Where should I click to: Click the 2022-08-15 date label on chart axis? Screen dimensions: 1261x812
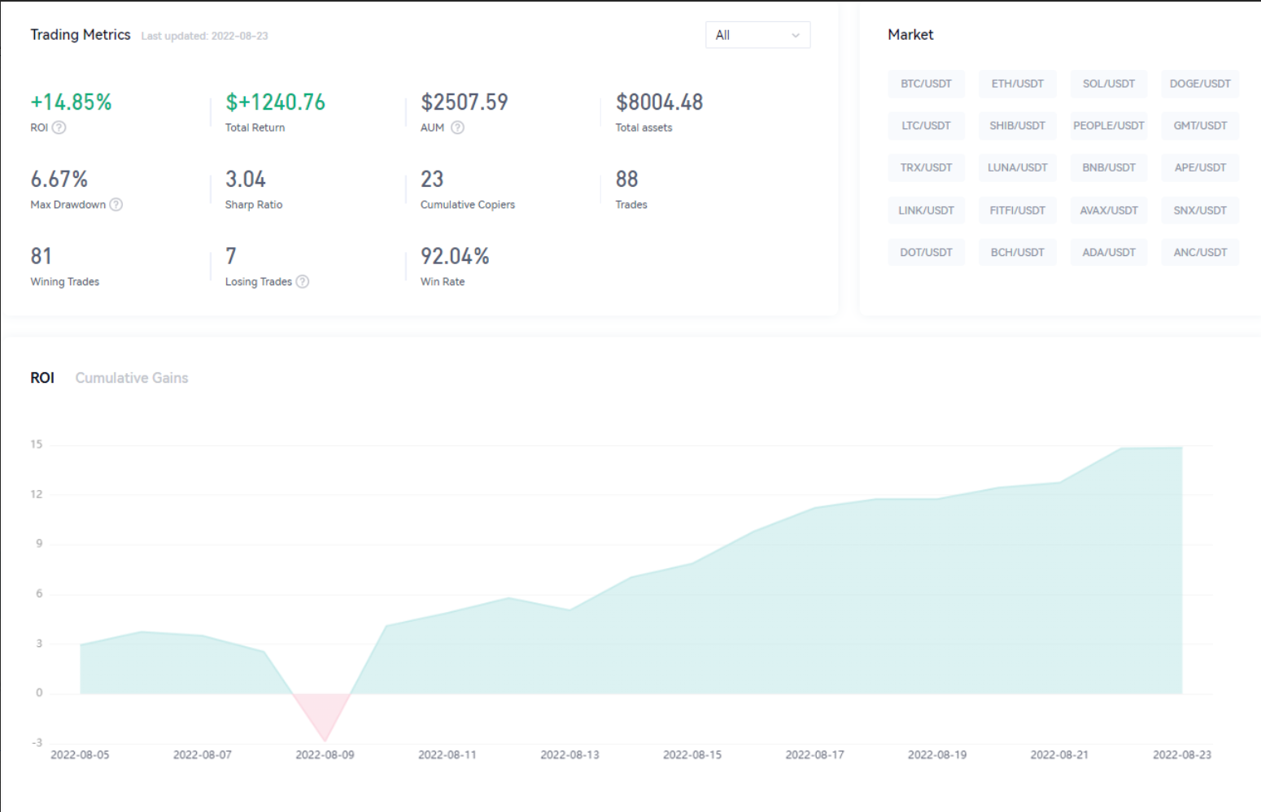pos(692,755)
